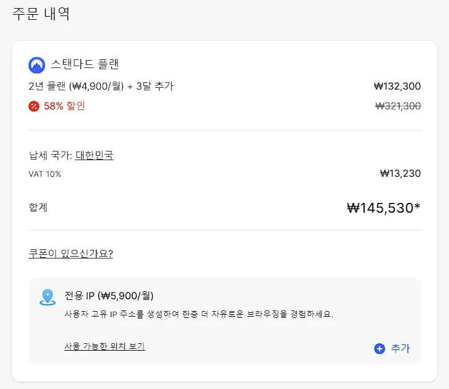Click the 스탠다드 플랜 plan title
449x389 pixels.
(x=85, y=64)
